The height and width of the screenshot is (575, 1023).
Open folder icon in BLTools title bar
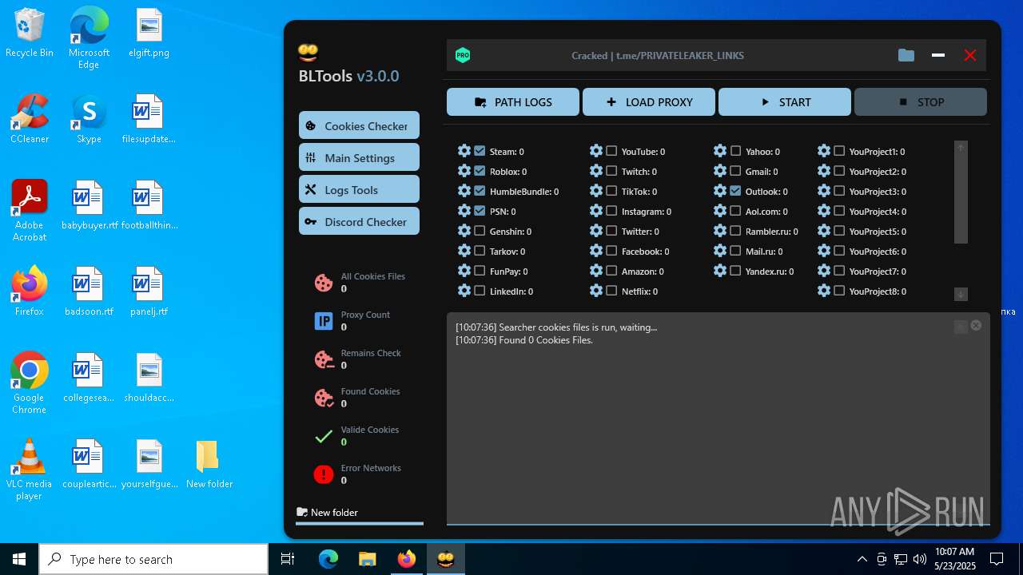tap(906, 55)
